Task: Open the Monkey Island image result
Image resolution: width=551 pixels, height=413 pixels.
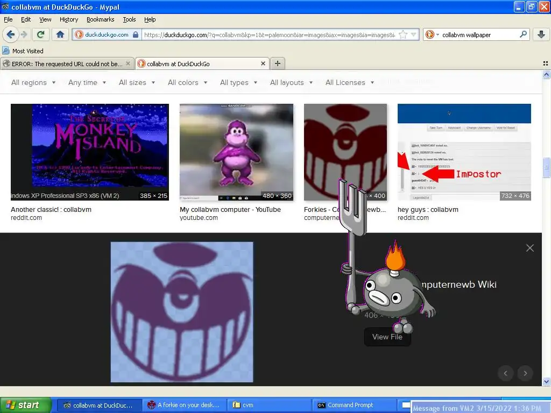Action: 90,152
